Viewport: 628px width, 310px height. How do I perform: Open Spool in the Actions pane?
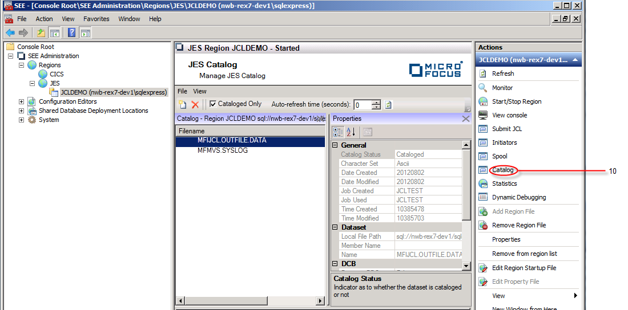(x=500, y=156)
